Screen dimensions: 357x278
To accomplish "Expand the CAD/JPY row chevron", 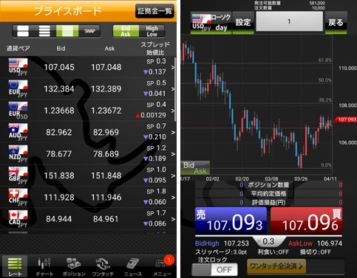I will click(x=173, y=219).
